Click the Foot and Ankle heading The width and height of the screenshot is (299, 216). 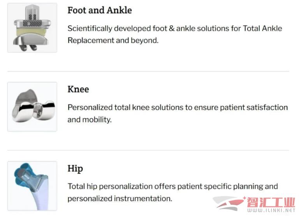tap(100, 10)
